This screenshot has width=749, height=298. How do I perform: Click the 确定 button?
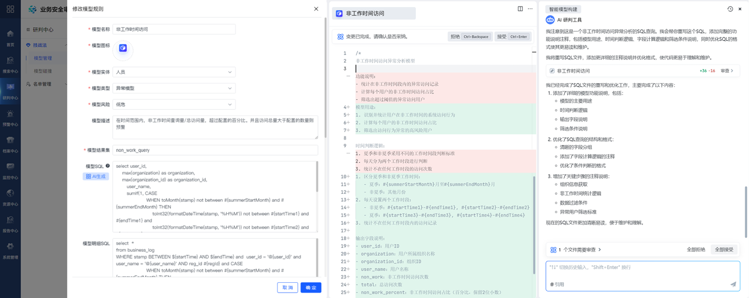tap(310, 288)
